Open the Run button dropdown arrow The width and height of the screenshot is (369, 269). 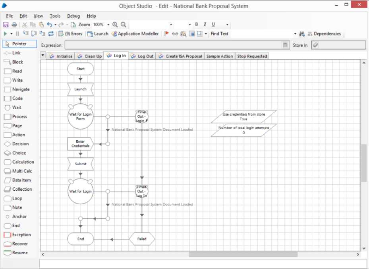point(11,34)
